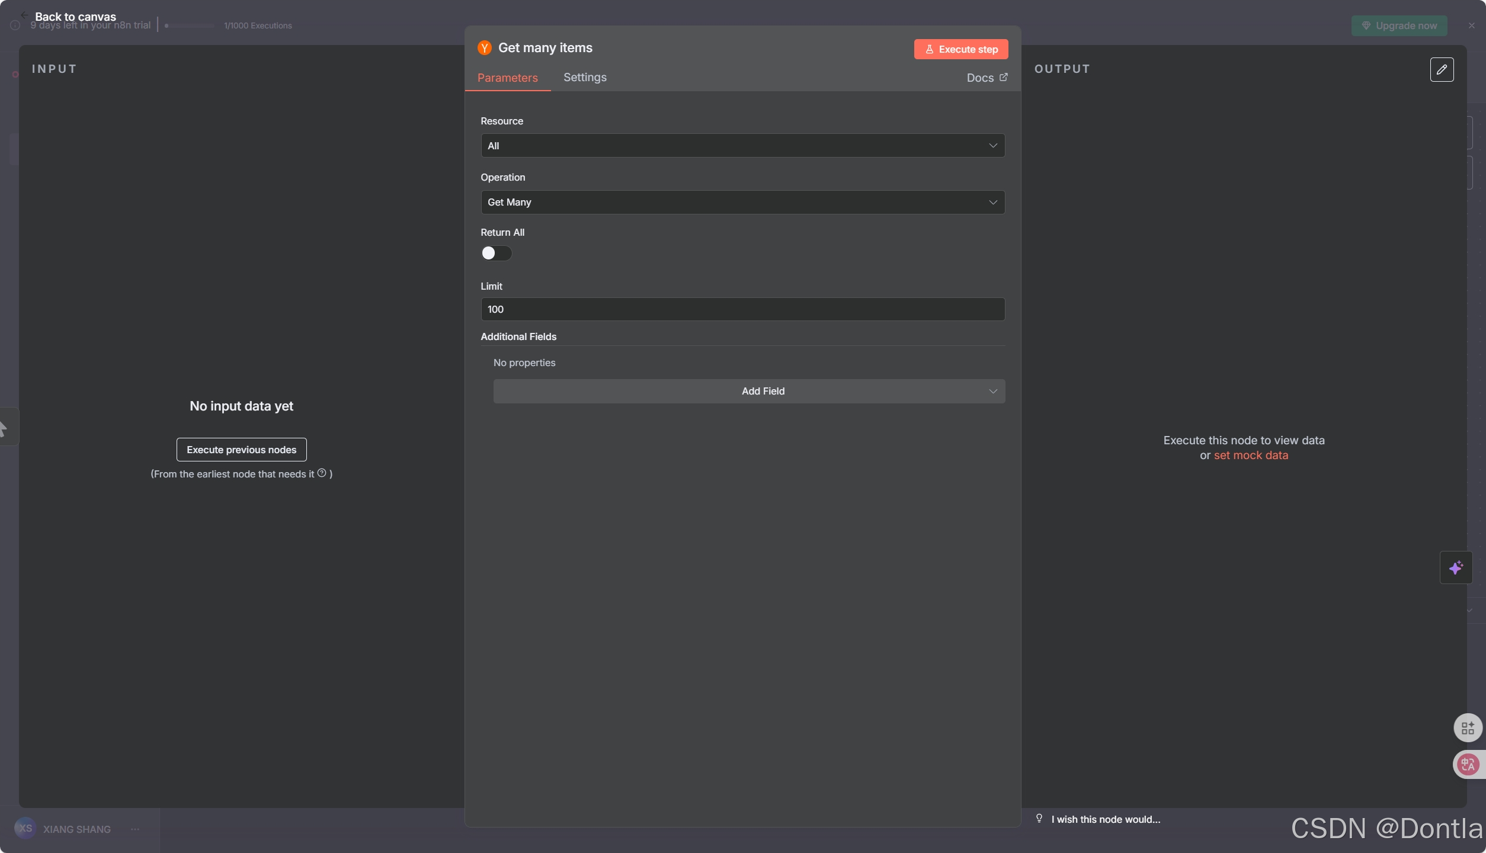Enable the Return All toggle
Image resolution: width=1486 pixels, height=853 pixels.
click(x=496, y=254)
